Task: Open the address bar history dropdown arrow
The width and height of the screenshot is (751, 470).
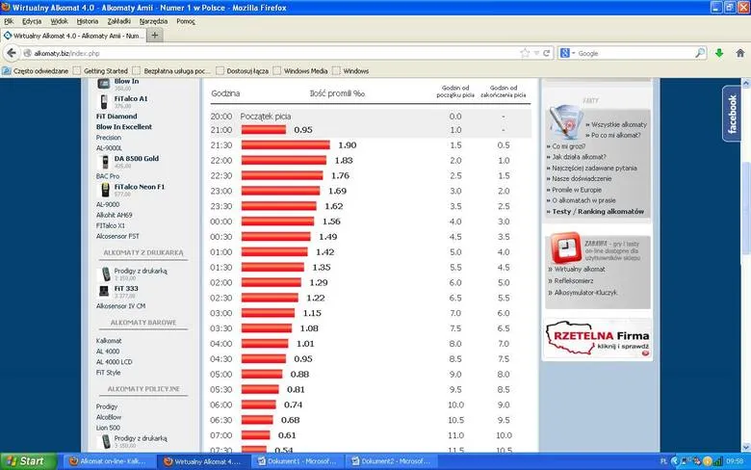Action: (537, 53)
